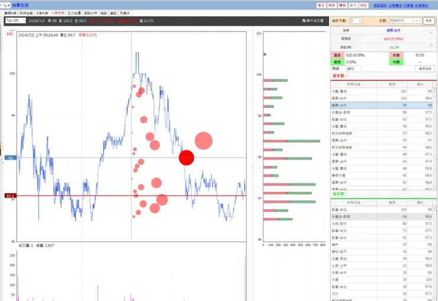Select the buyer row with 44 lots at 99.8
438x301 pixels.
coord(382,168)
